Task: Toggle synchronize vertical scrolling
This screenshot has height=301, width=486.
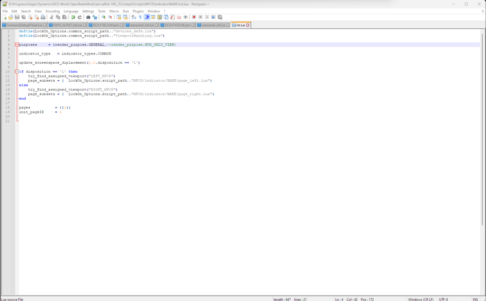Action: 119,17
